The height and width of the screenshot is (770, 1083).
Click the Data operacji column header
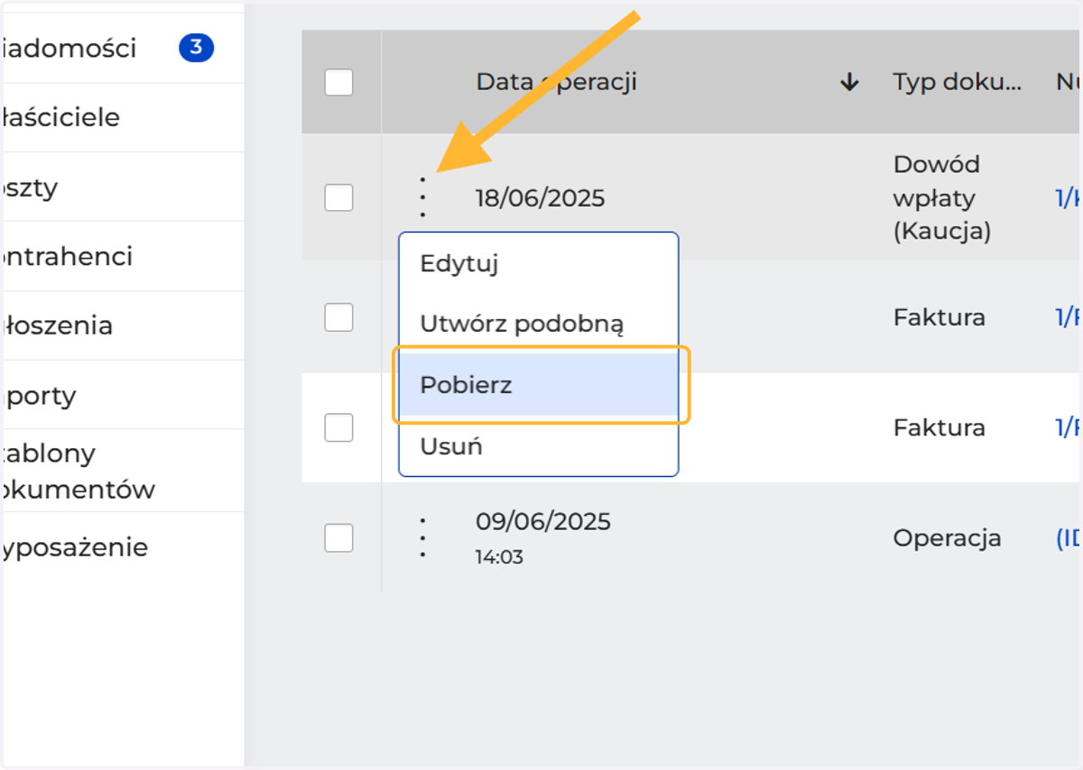tap(556, 83)
